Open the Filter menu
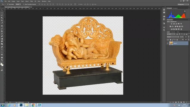Screen dimensions: 190x107 pos(31,1)
